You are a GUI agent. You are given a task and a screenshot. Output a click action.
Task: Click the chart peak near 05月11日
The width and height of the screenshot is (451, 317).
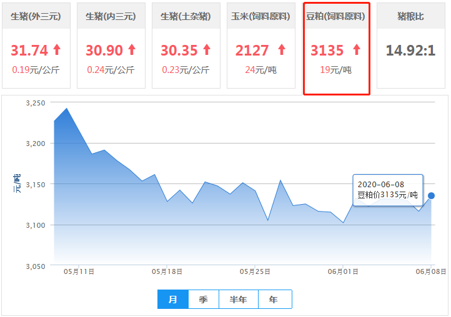click(x=66, y=109)
